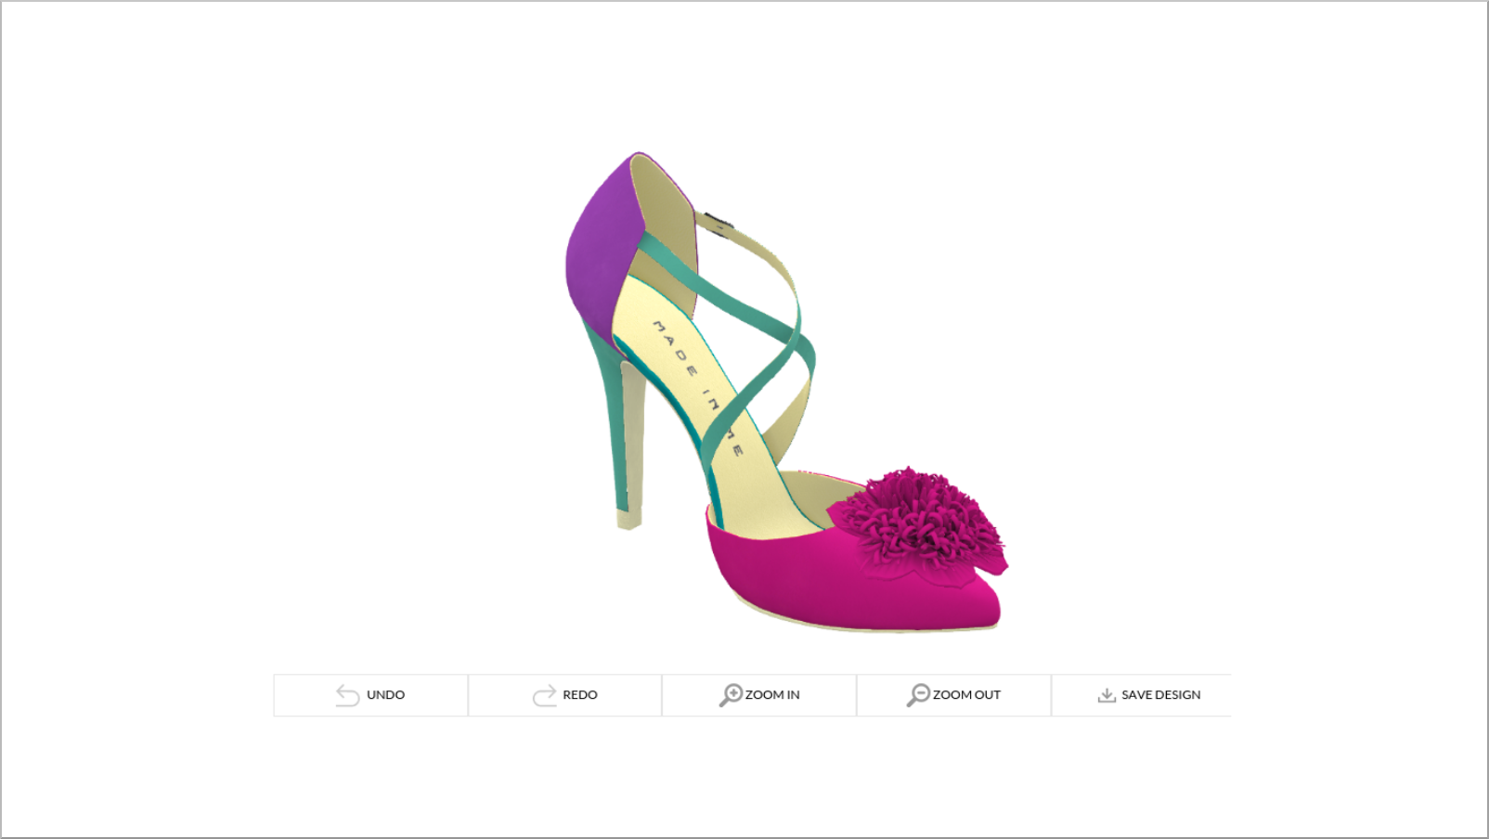The width and height of the screenshot is (1489, 839).
Task: Click the Zoom In magnifier icon
Action: (x=731, y=695)
